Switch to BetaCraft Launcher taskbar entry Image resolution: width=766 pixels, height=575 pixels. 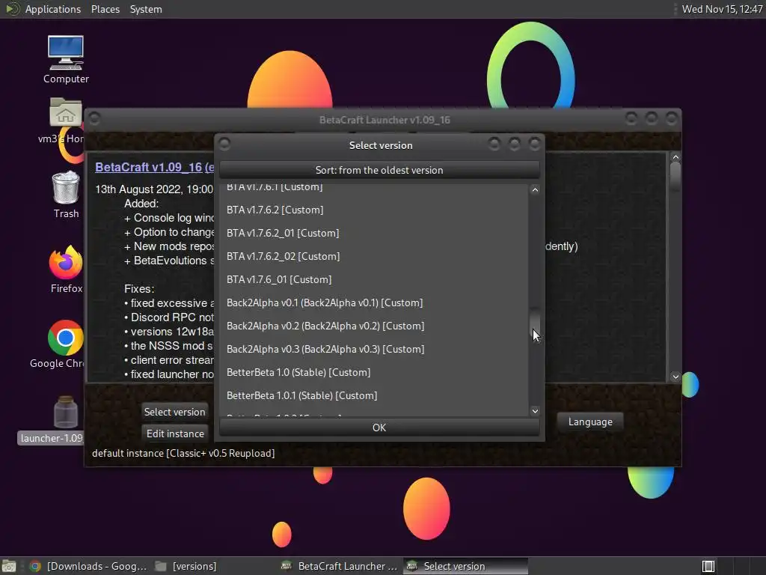click(x=340, y=566)
